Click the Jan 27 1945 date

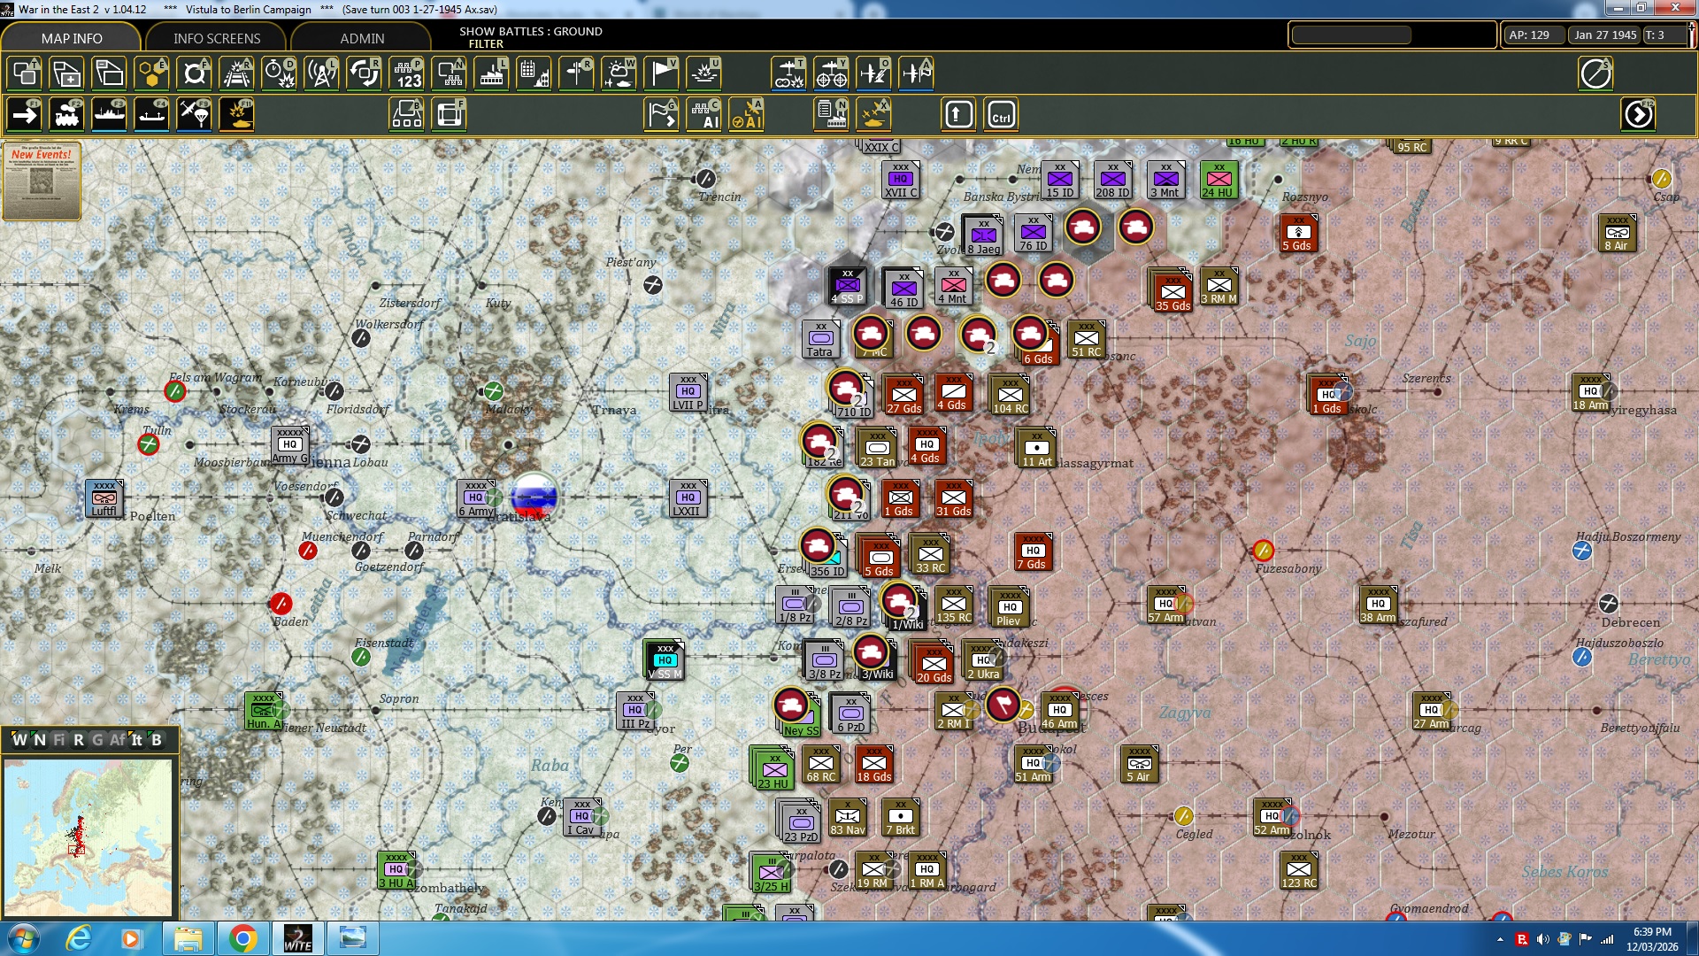coord(1604,35)
